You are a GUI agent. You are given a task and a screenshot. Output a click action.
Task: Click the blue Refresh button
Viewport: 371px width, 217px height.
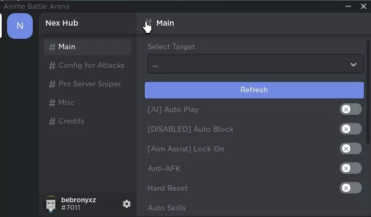tap(254, 90)
